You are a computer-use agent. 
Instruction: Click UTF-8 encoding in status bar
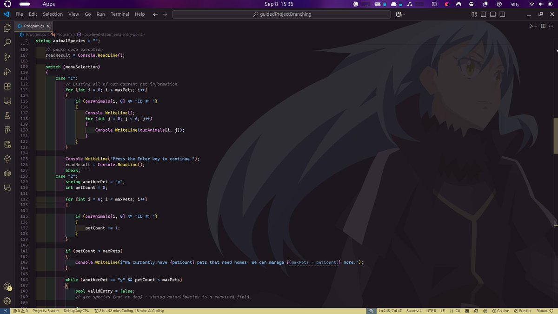[x=431, y=310]
